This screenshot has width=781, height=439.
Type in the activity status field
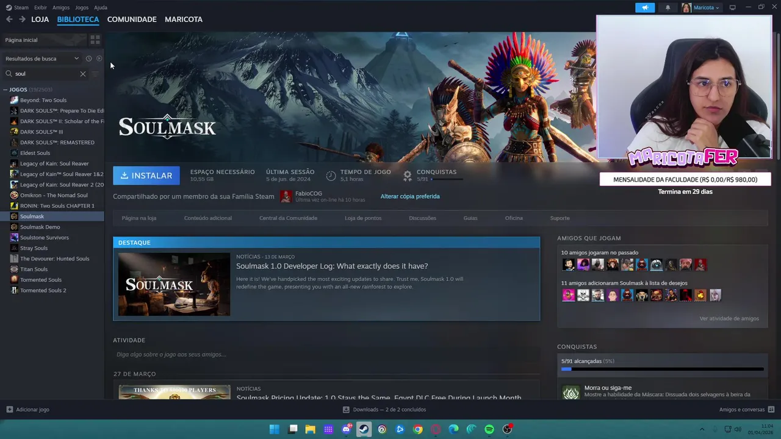[326, 354]
